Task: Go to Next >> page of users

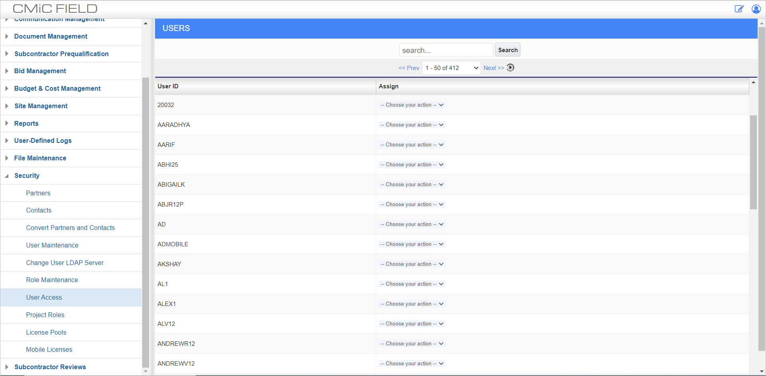Action: pos(494,68)
